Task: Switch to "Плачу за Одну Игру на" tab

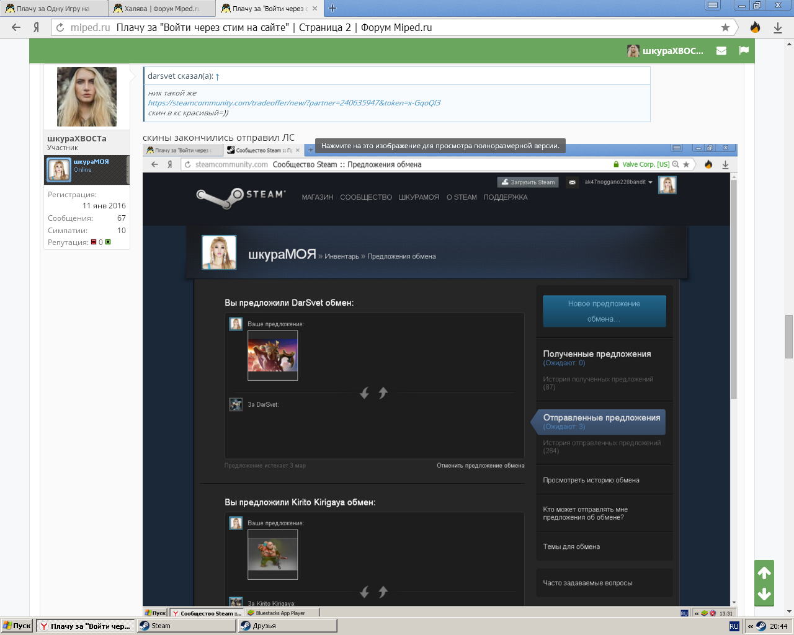Action: pyautogui.click(x=53, y=9)
